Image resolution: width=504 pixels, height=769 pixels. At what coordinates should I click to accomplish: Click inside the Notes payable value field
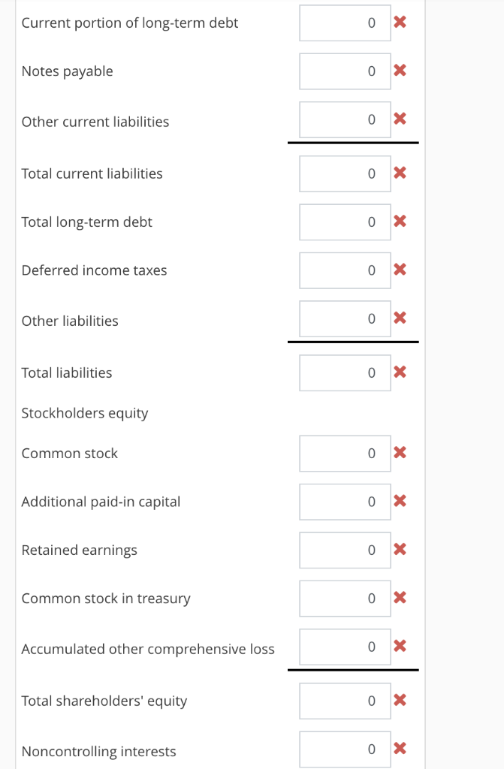point(345,71)
